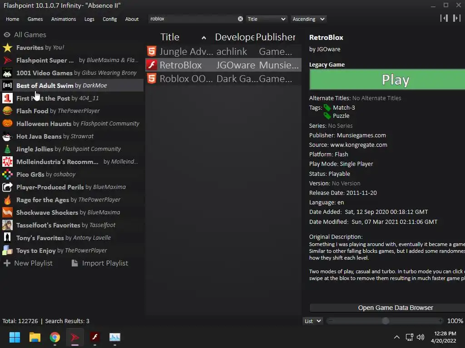Click Release Date value 2011-11-20
The image size is (465, 348).
point(361,193)
